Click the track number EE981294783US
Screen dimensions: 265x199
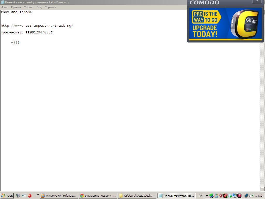click(39, 32)
